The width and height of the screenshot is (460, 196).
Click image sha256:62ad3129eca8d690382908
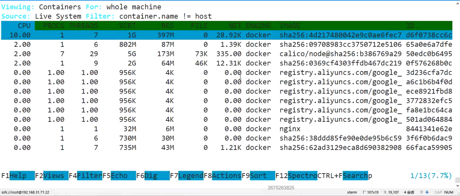[x=341, y=147]
